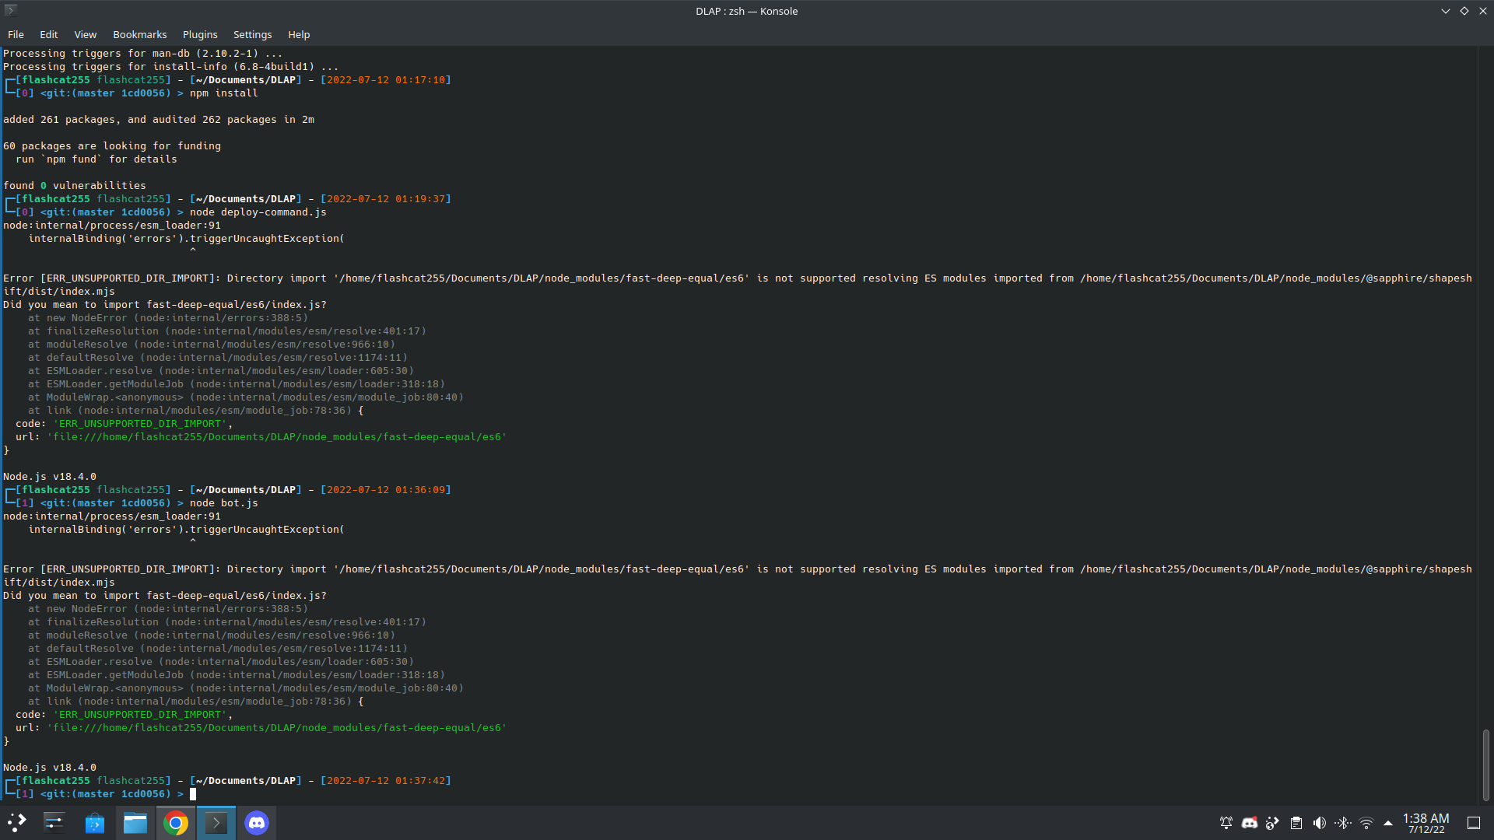
Task: Open the Settings menu in Konsole
Action: coord(252,35)
